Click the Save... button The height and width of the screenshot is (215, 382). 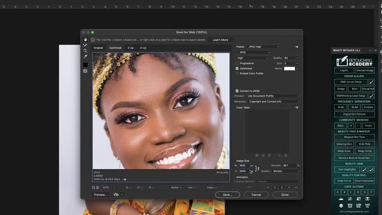pyautogui.click(x=227, y=195)
